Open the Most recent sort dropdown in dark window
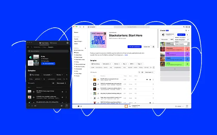Image resolution: width=217 pixels, height=135 pixels. click(x=61, y=83)
